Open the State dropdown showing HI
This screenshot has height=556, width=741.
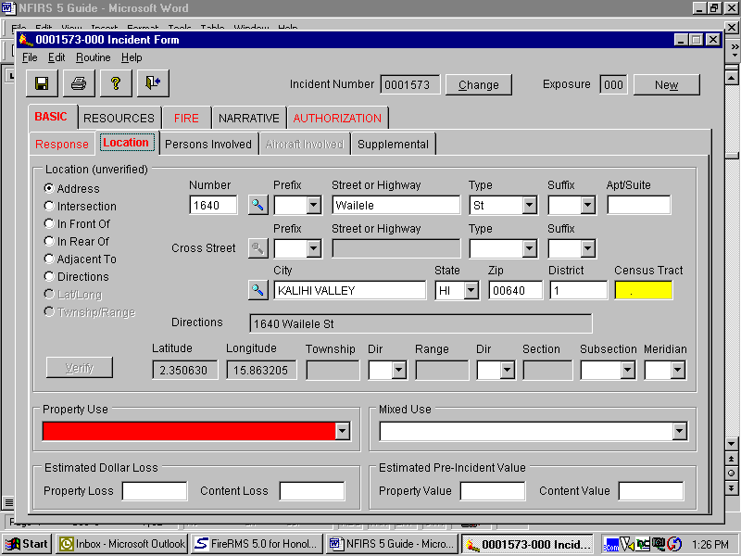[x=471, y=290]
